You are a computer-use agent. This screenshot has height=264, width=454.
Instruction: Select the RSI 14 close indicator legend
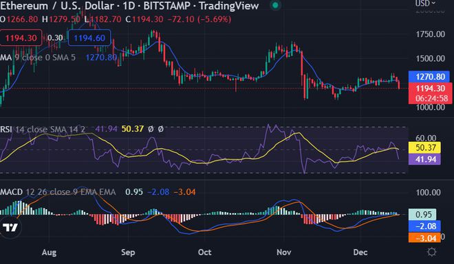pos(43,129)
